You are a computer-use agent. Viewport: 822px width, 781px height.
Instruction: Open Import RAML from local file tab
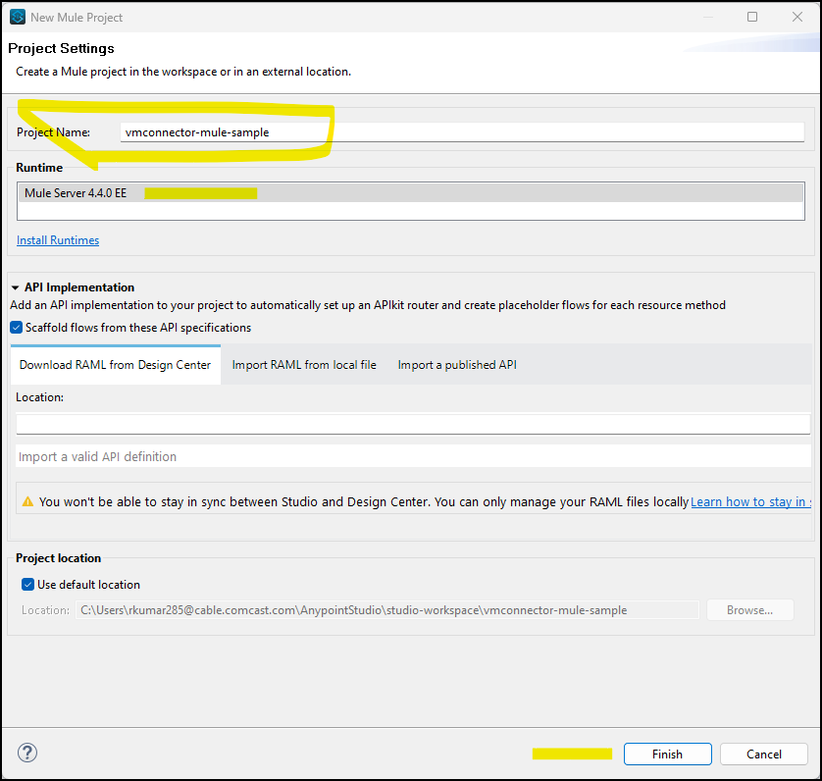tap(304, 365)
